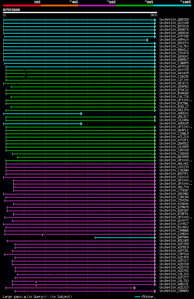
Task: Open hit UniRef100_O22198
Action: 174,23
